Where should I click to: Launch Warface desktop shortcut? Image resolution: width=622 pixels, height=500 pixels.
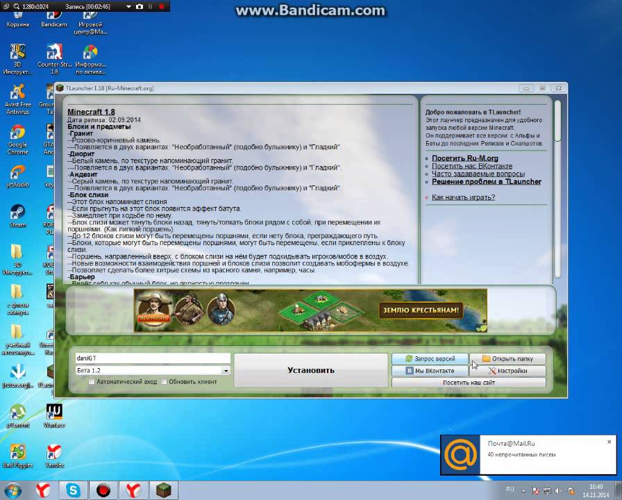tap(54, 415)
